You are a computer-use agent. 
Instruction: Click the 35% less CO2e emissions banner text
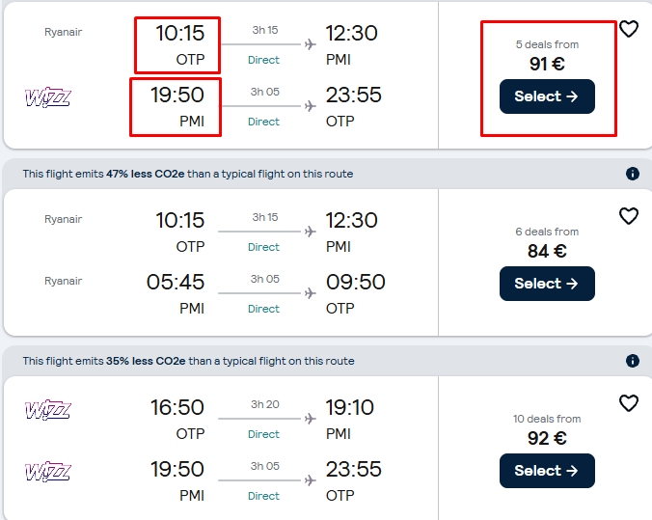pos(188,361)
